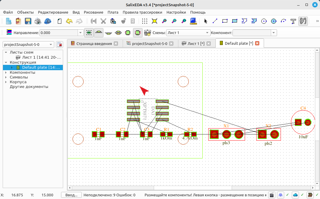
Task: Redo with the grey arrow icon
Action: click(x=79, y=21)
